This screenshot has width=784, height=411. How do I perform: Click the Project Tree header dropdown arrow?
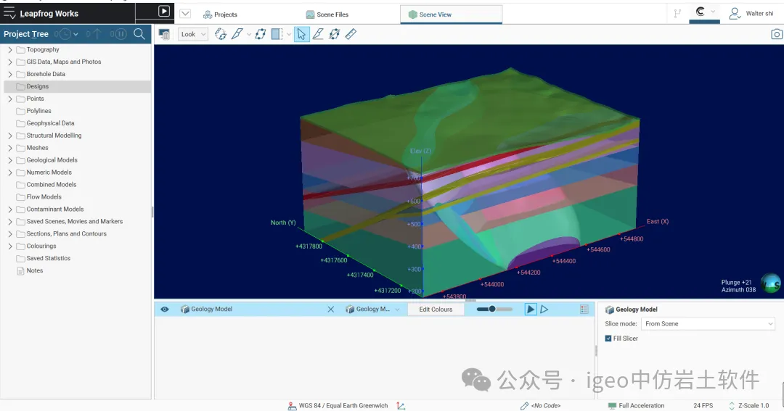click(x=75, y=35)
